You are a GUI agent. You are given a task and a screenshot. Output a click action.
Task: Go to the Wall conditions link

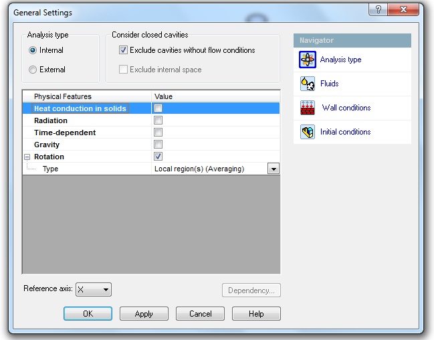click(x=346, y=108)
